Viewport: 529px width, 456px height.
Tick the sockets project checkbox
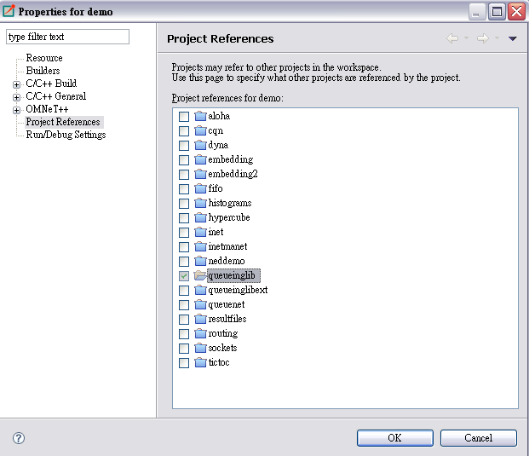tap(184, 348)
